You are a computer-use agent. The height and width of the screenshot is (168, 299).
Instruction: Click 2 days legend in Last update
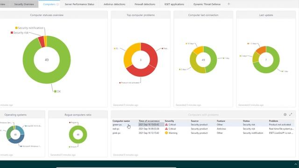[243, 56]
